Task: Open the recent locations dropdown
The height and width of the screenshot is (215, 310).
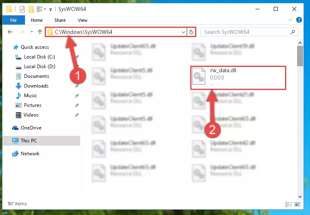Action: 31,31
